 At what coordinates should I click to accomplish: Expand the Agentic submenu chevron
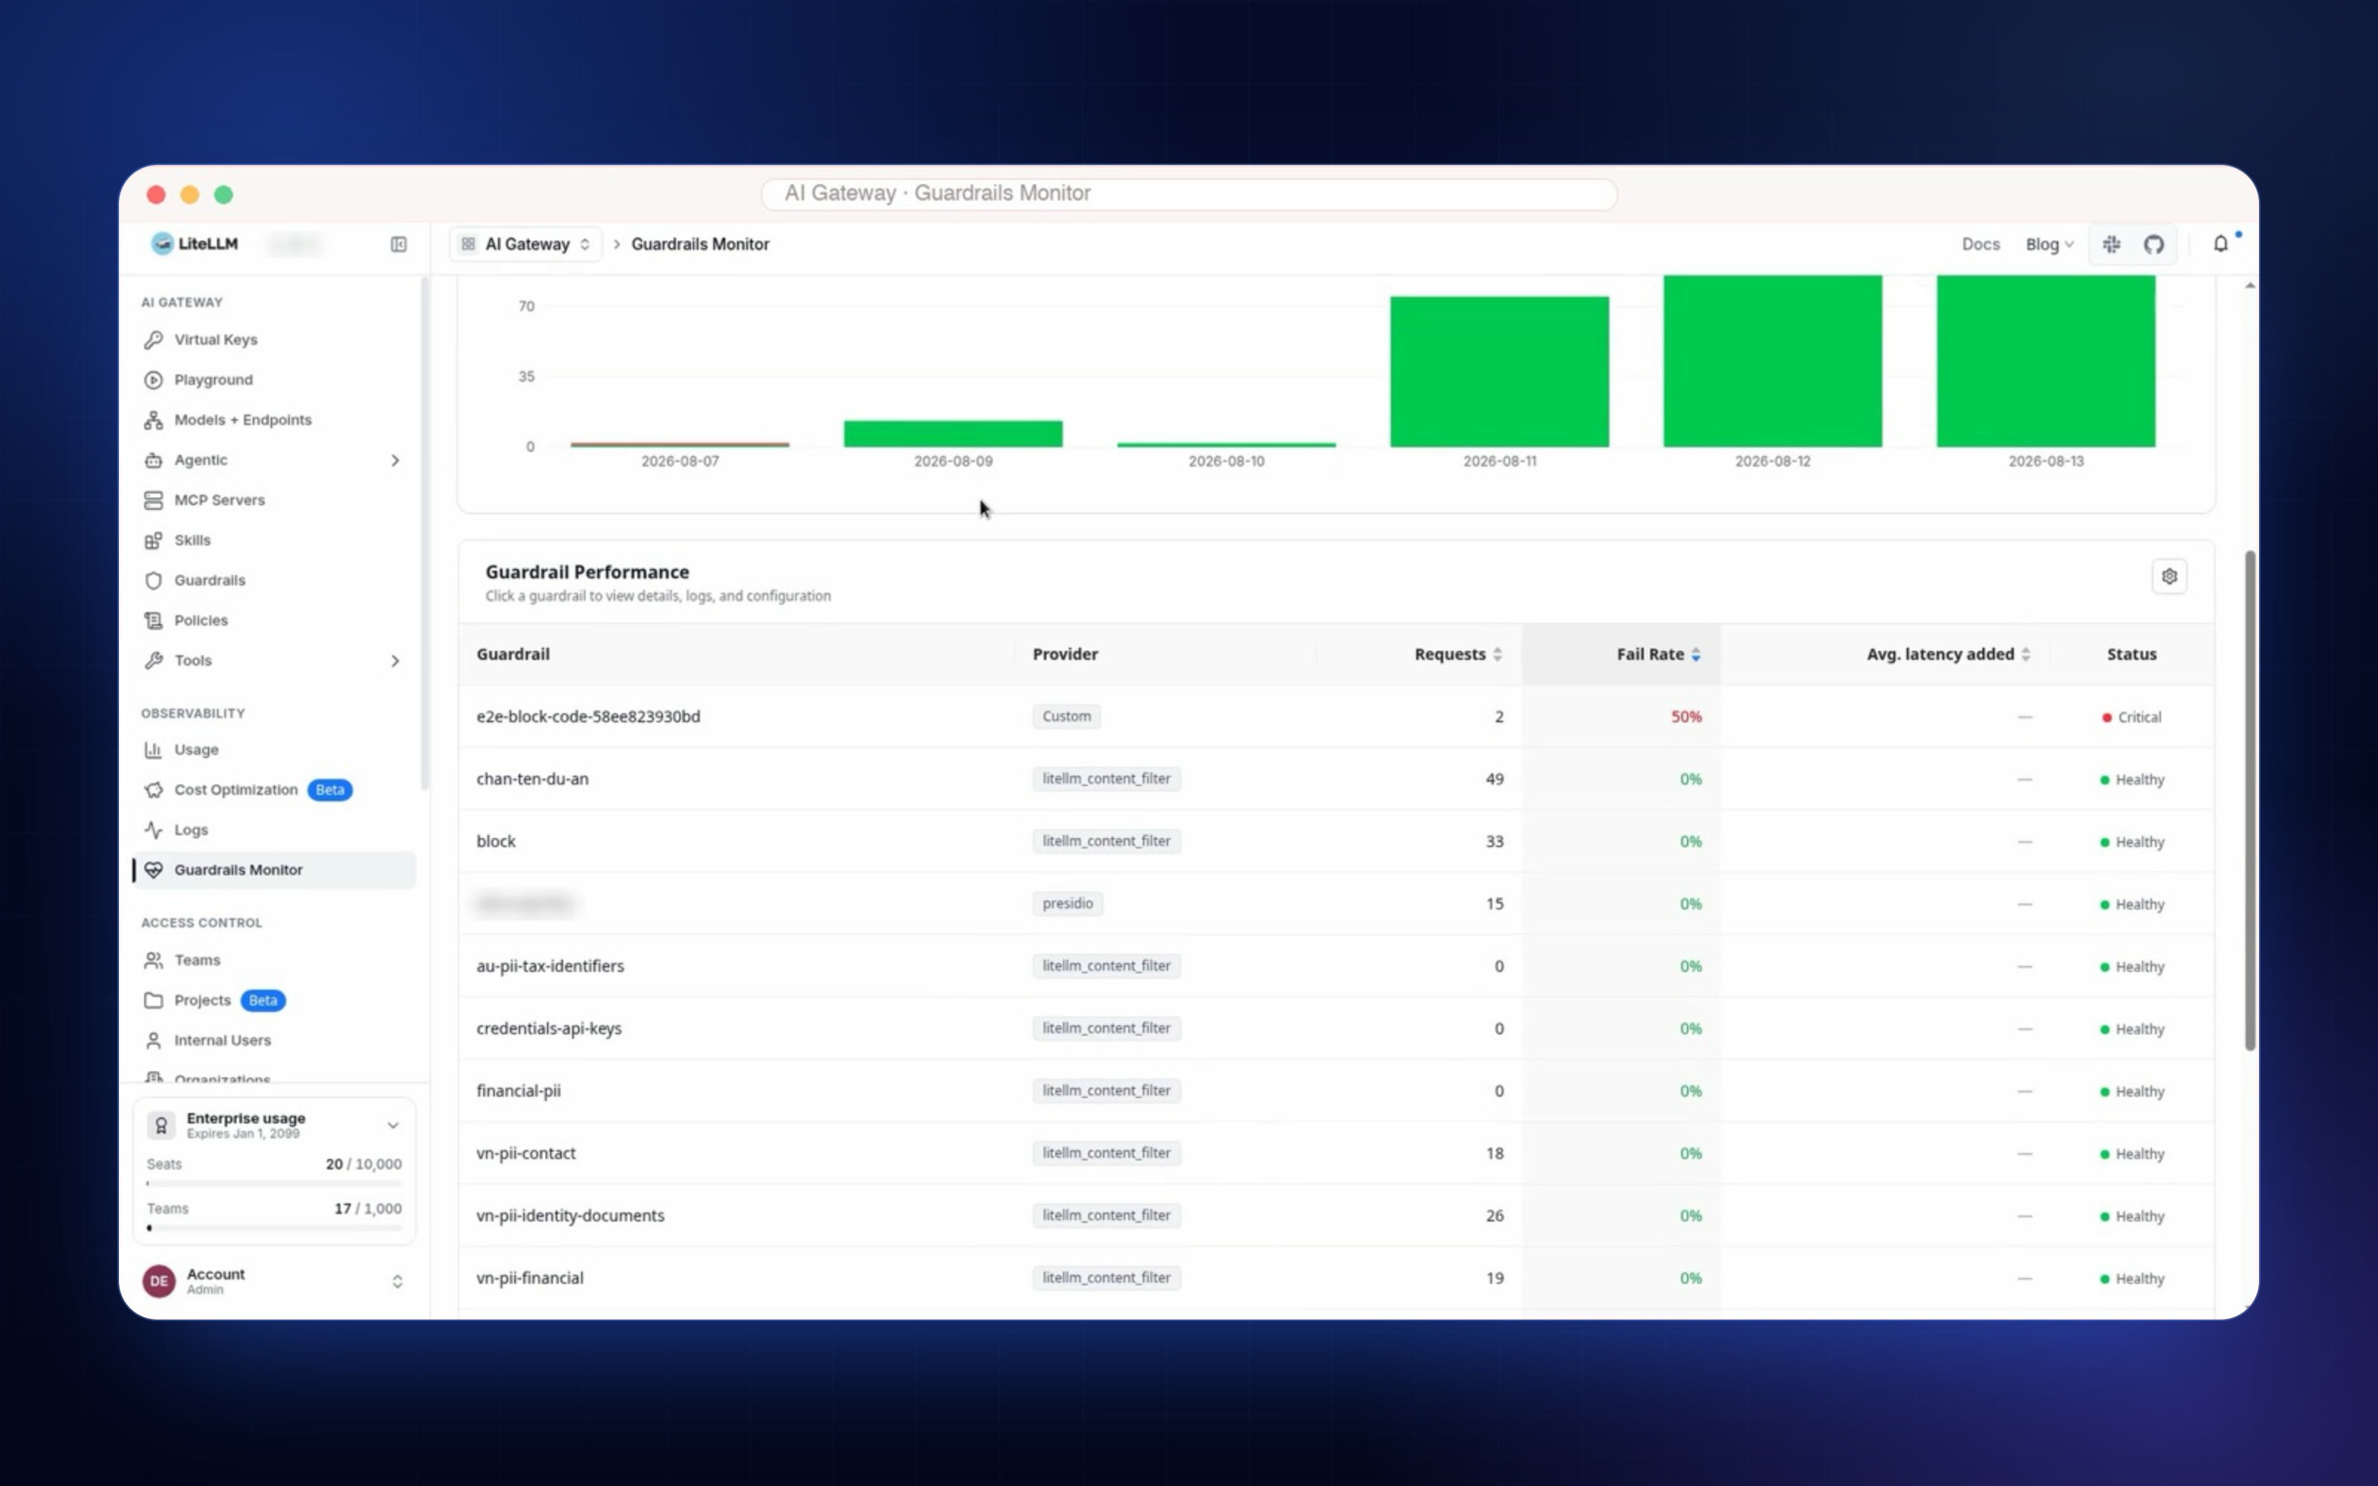pyautogui.click(x=395, y=461)
